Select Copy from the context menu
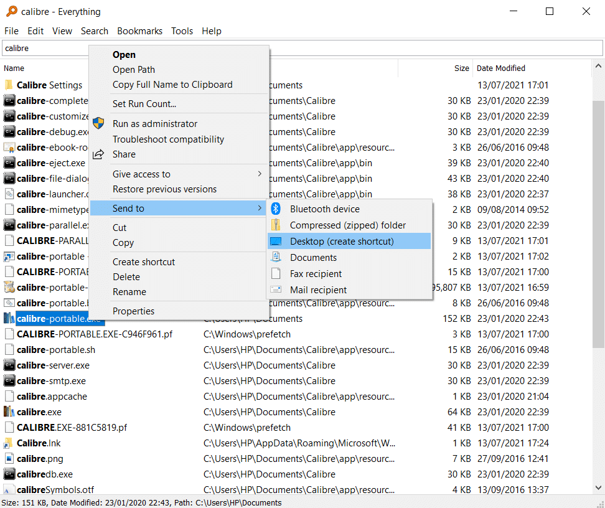Screen dimensions: 605x508 click(x=179, y=242)
